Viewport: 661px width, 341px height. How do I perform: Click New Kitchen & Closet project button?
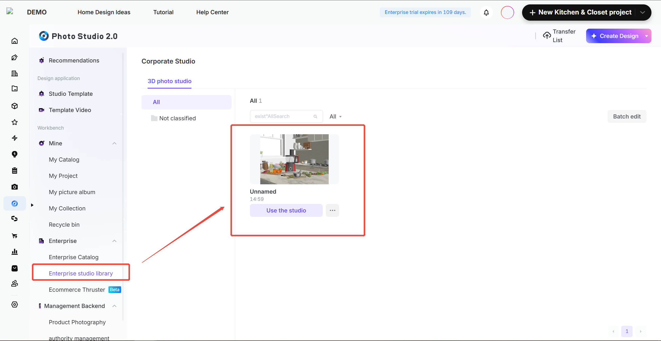tap(580, 12)
